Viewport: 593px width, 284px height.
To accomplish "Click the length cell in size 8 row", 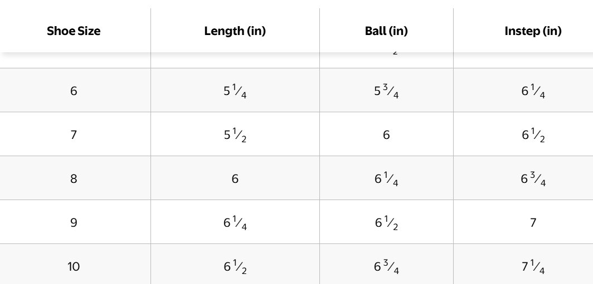I will click(235, 178).
